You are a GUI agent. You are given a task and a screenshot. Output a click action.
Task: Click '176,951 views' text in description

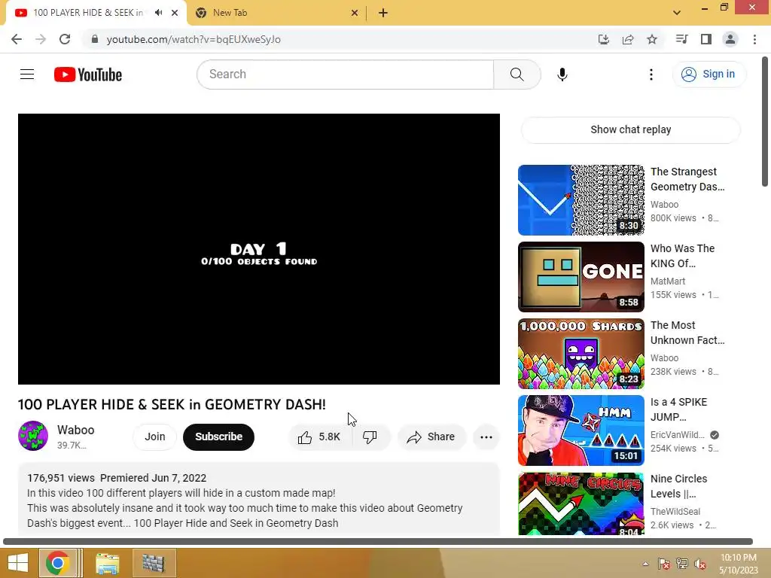tap(61, 478)
